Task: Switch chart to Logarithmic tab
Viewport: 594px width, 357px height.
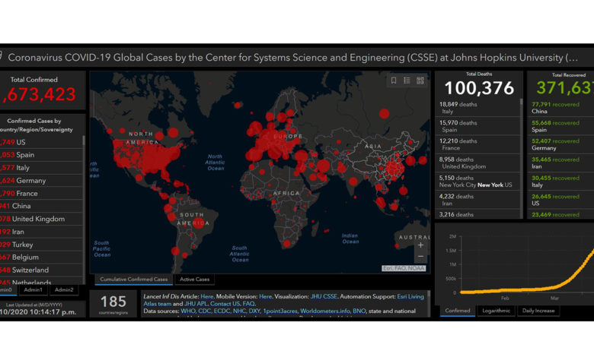Action: point(497,310)
